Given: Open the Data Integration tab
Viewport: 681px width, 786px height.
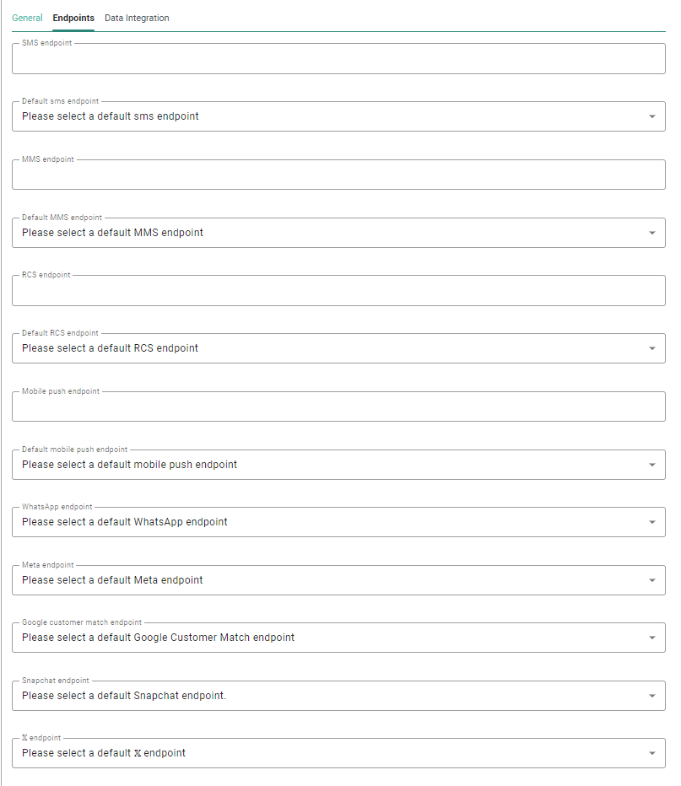Looking at the screenshot, I should click(137, 18).
